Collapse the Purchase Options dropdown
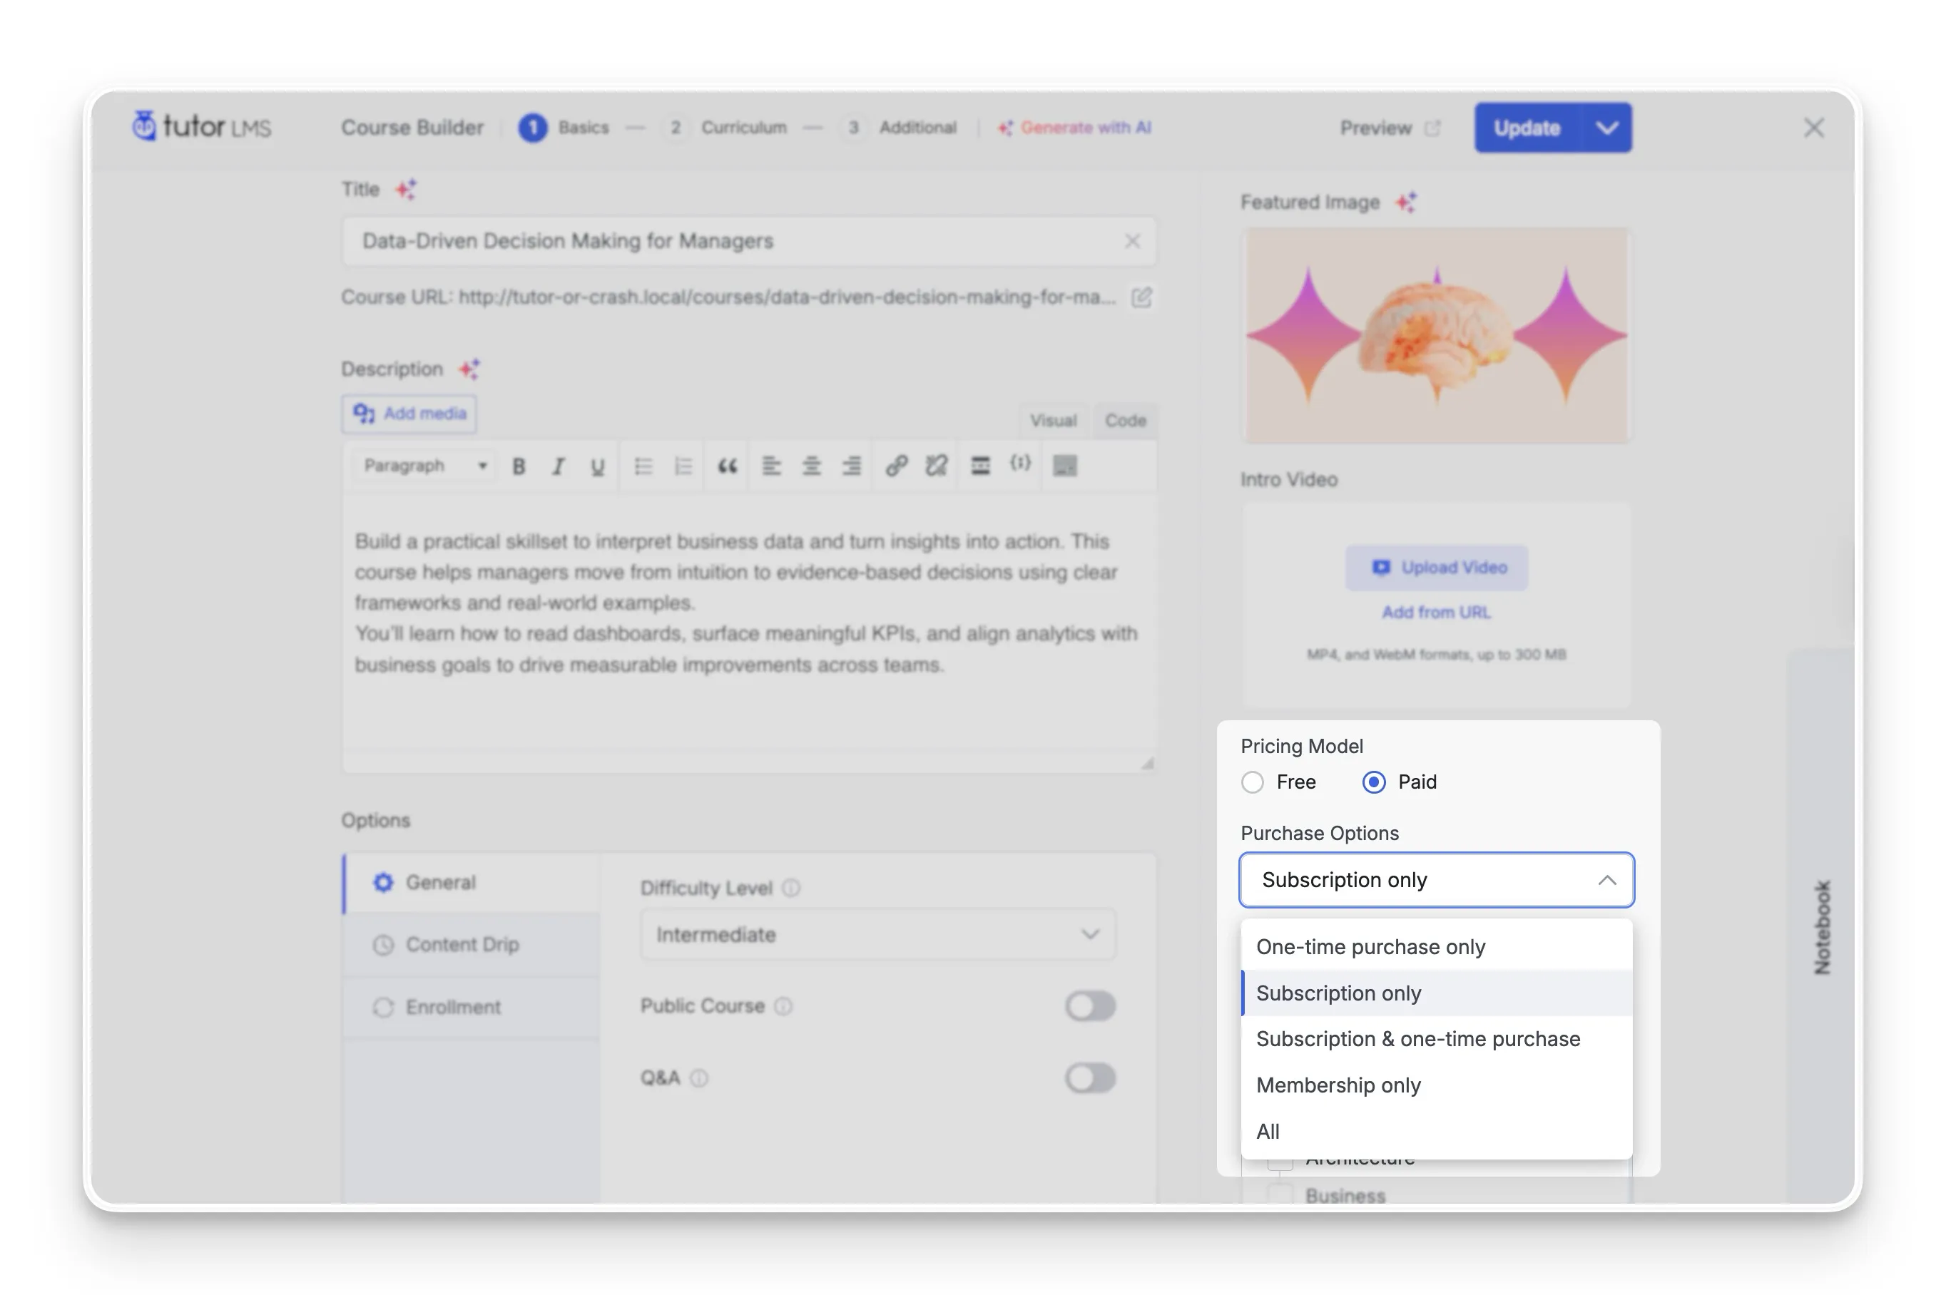1946x1295 pixels. [x=1606, y=881]
